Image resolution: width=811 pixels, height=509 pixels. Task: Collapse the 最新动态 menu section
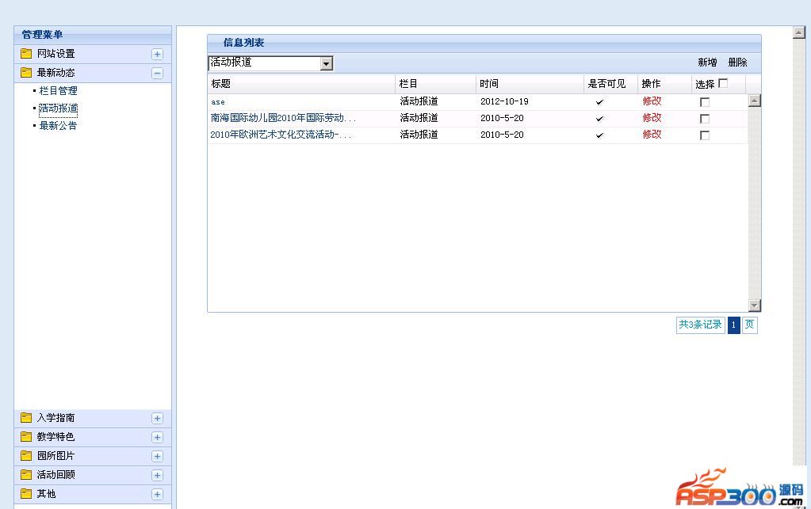[157, 74]
